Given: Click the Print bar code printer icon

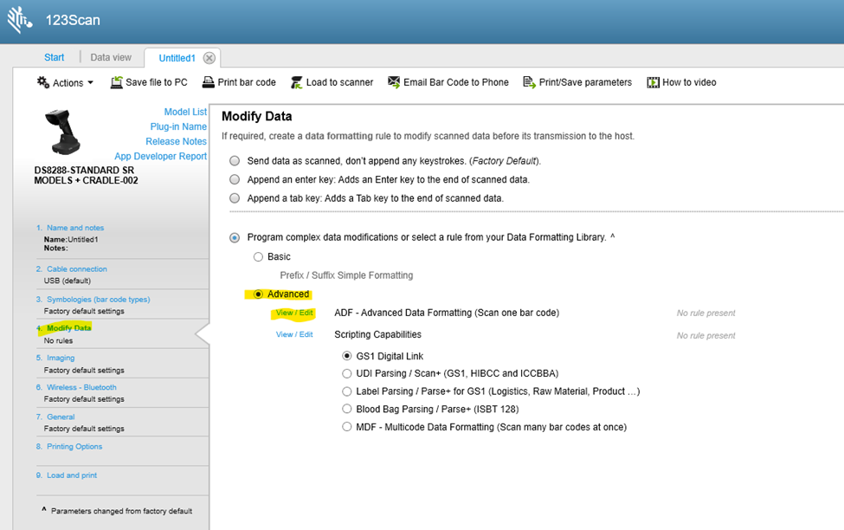Looking at the screenshot, I should point(209,82).
